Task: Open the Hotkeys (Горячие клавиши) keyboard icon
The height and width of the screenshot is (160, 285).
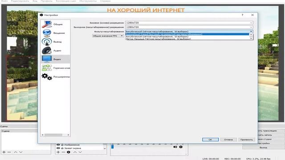Action: [x=47, y=68]
